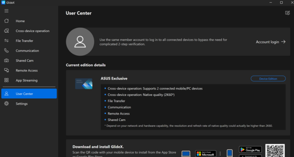Open Settings from the sidebar
The height and width of the screenshot is (157, 294).
click(22, 104)
